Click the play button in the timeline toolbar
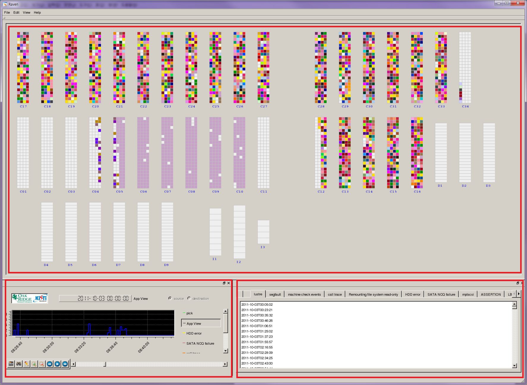527x385 pixels. pos(57,364)
